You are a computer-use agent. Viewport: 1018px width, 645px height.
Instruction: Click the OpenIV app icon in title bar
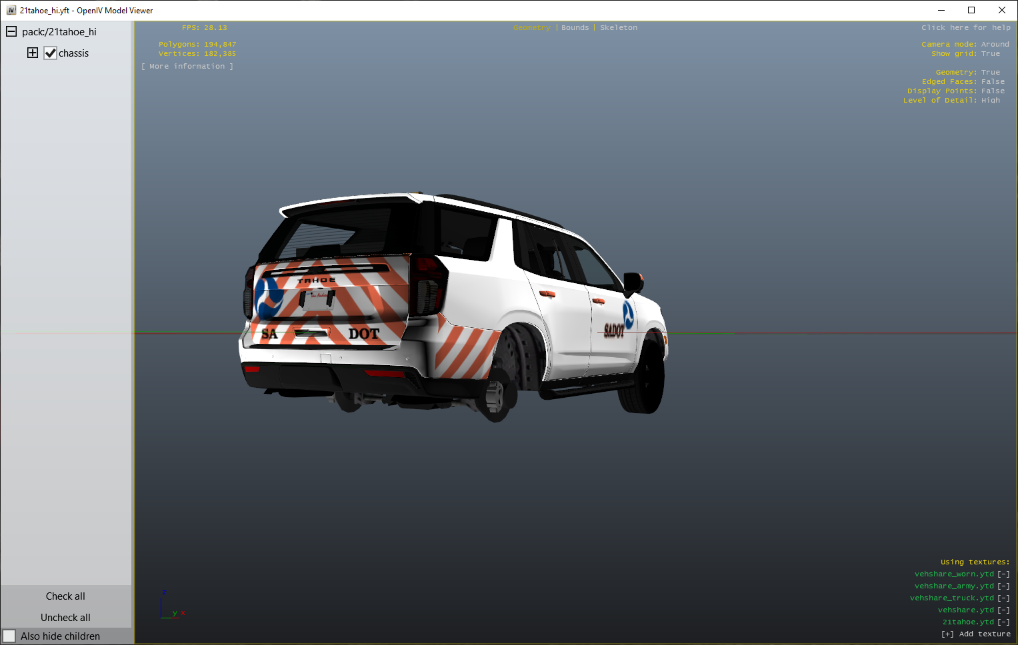(11, 11)
